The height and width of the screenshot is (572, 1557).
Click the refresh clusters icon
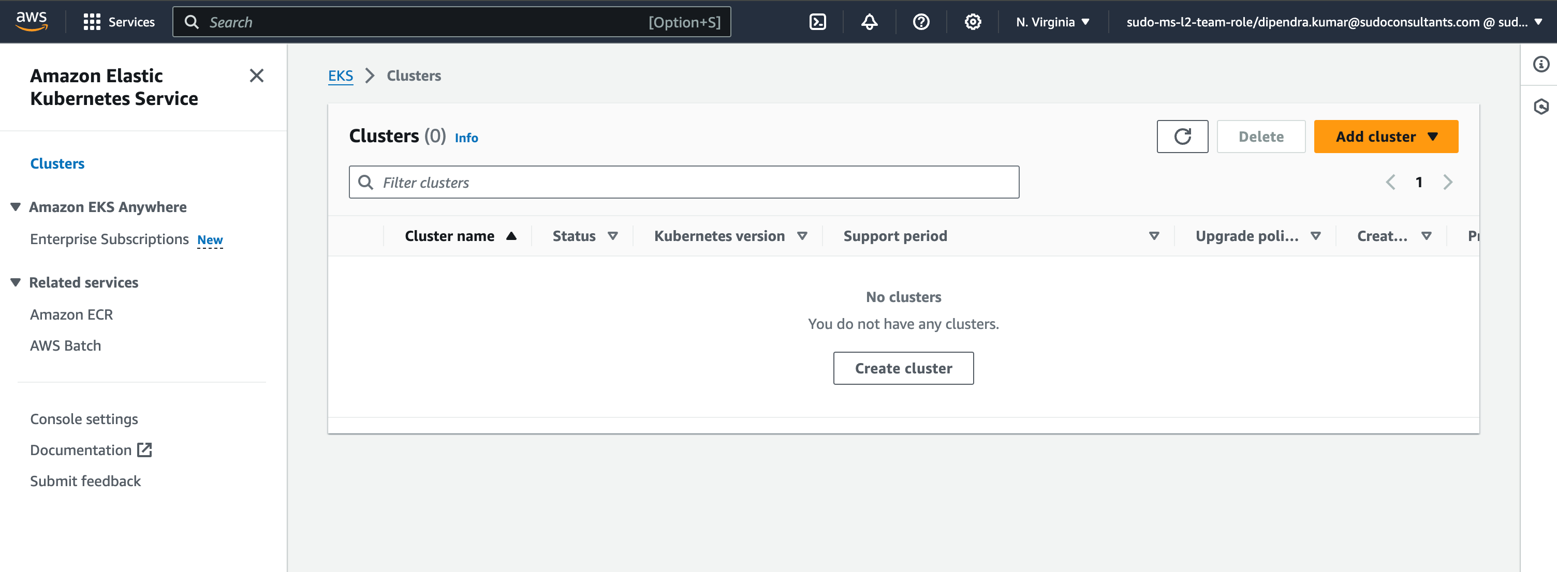point(1184,137)
